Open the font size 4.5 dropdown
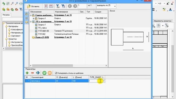Image resolution: width=176 pixels, height=99 pixels. [164, 4]
